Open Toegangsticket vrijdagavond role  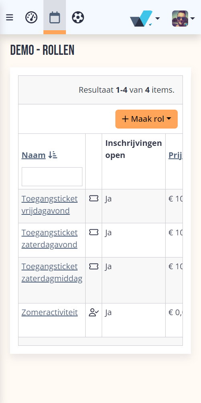[x=49, y=205]
